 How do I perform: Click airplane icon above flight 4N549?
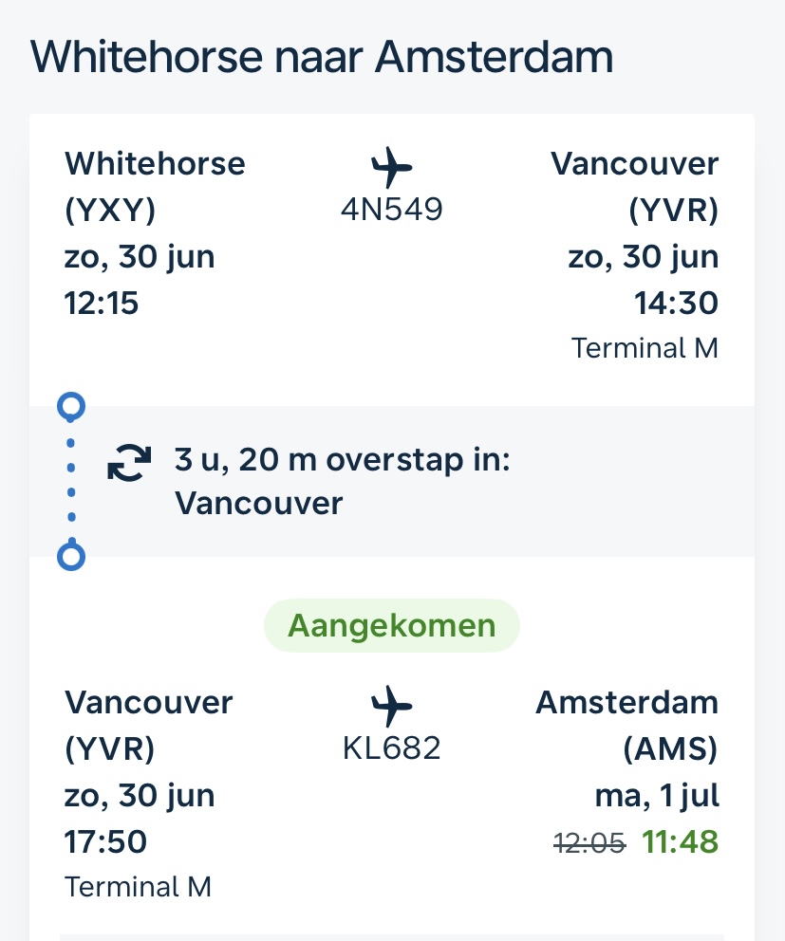[x=392, y=167]
